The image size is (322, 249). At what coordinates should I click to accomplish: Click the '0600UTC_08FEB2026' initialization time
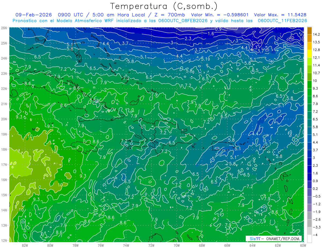tap(183, 20)
